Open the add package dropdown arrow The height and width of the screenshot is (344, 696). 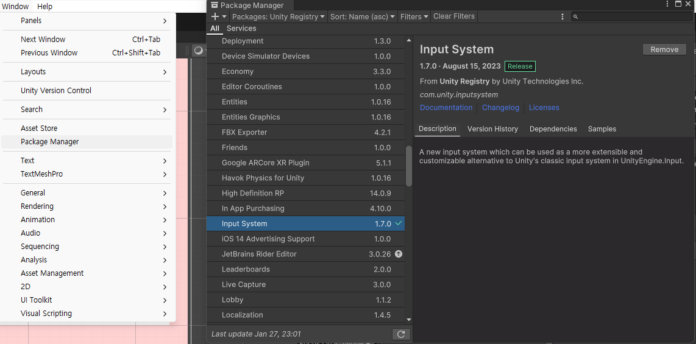click(x=224, y=17)
